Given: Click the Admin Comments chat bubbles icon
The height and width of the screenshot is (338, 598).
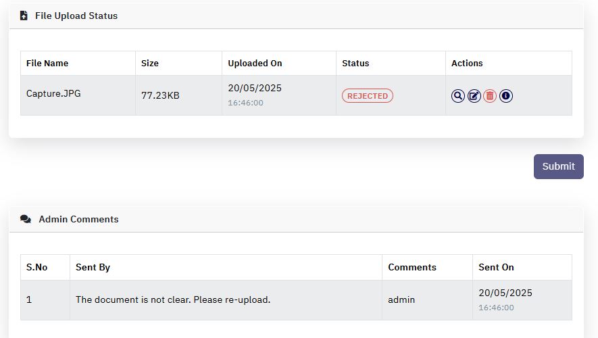Looking at the screenshot, I should click(x=26, y=219).
